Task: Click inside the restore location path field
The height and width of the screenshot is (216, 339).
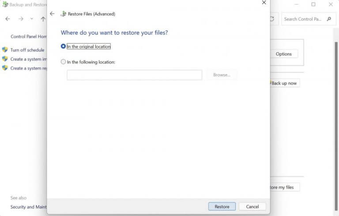Action: click(134, 75)
